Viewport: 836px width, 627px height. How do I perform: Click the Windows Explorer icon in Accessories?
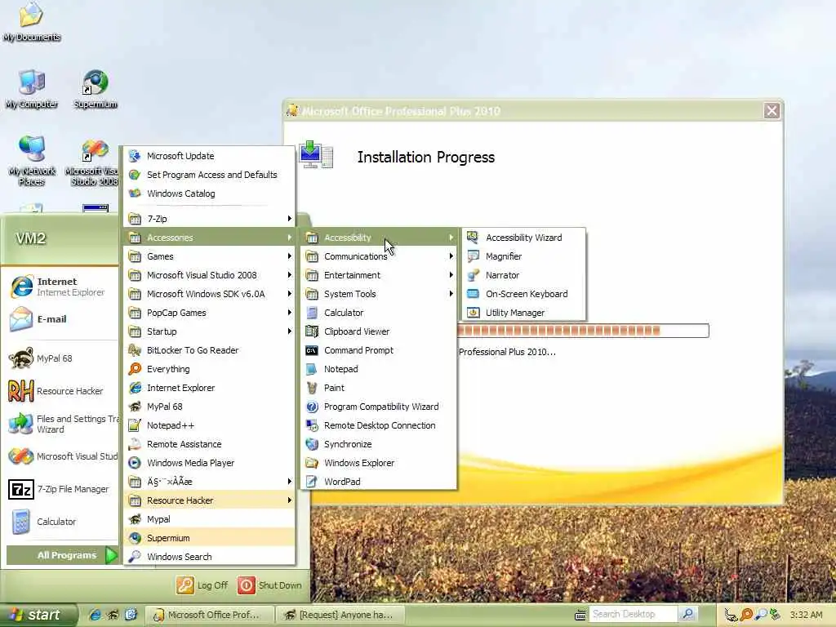point(312,463)
